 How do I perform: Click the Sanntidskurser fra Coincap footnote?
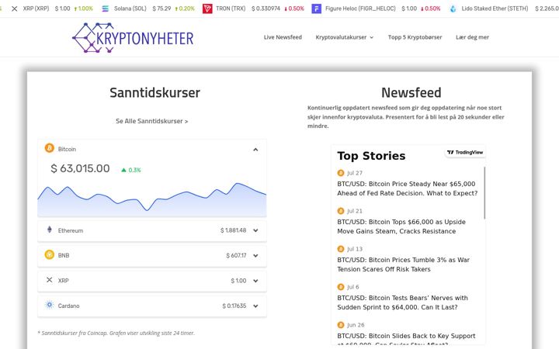pos(116,333)
